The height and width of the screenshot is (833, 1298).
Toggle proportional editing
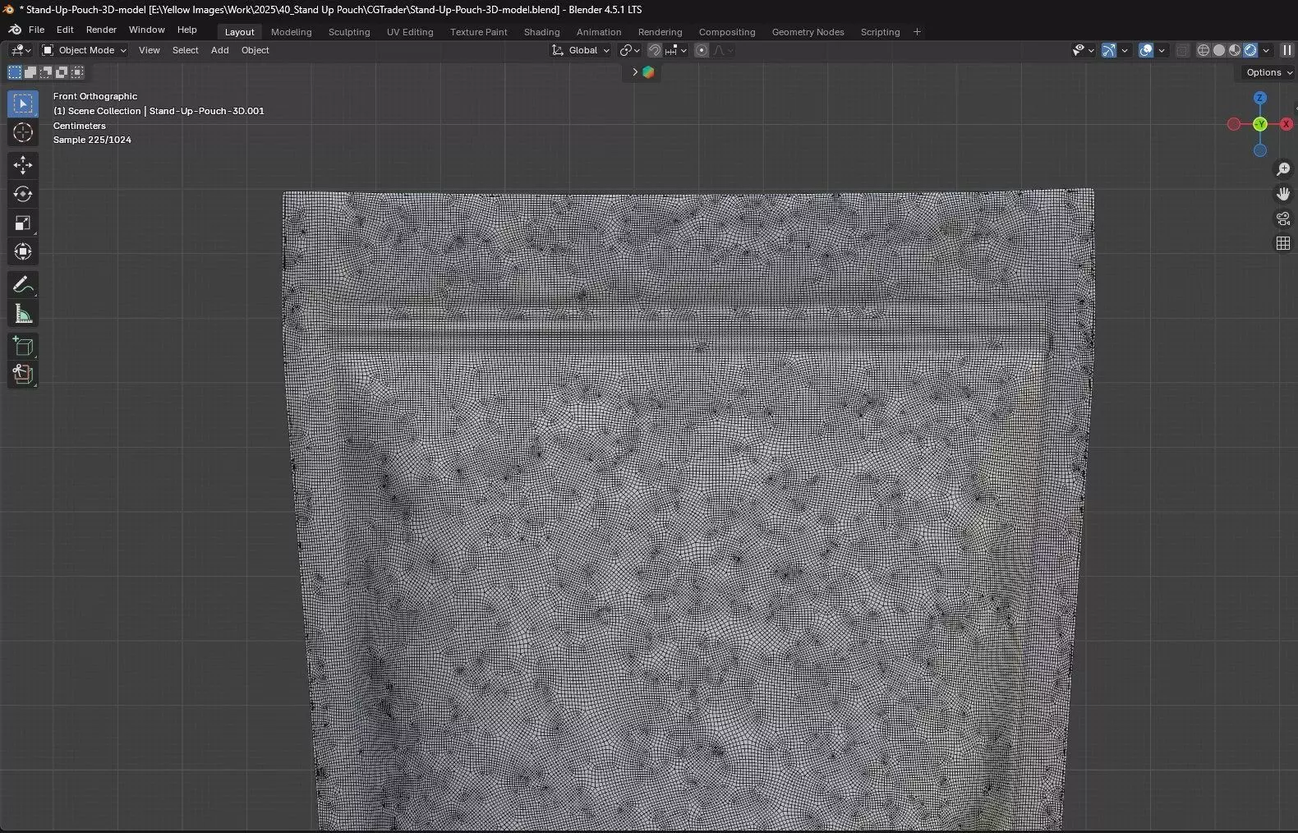pyautogui.click(x=702, y=50)
